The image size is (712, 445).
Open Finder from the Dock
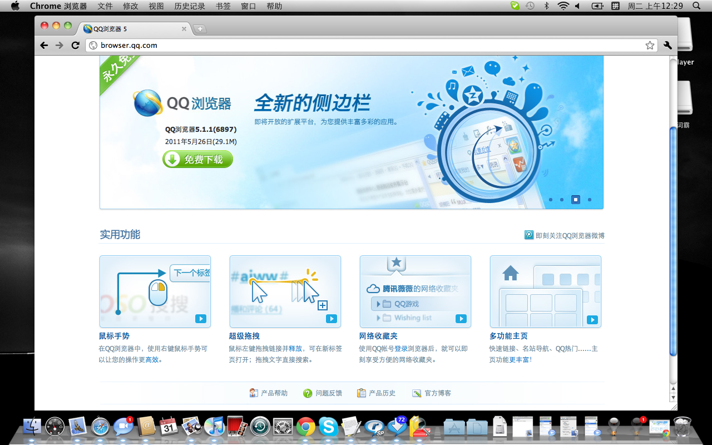(x=33, y=427)
